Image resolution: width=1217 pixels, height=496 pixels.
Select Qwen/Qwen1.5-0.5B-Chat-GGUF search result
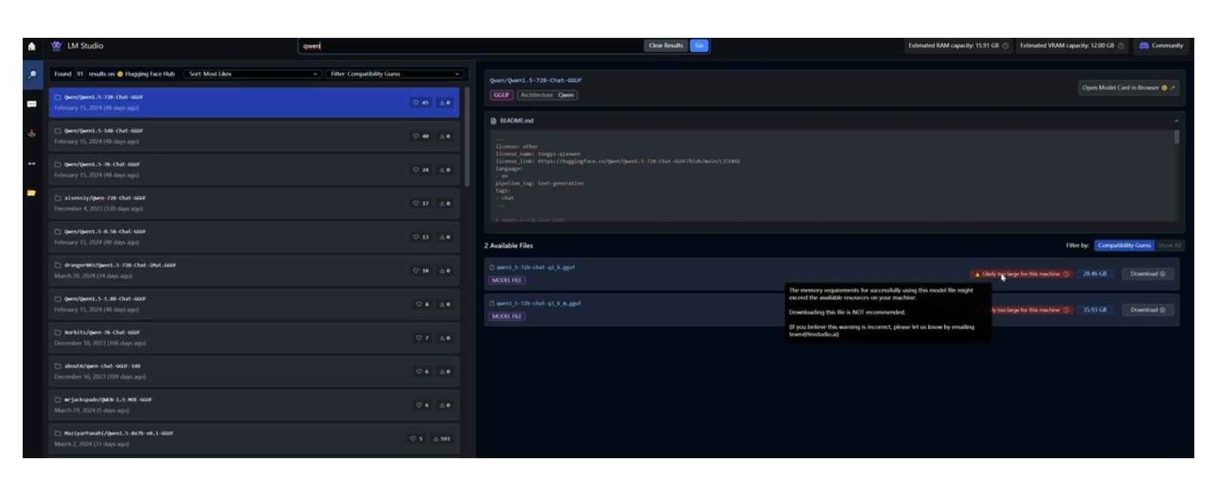tap(253, 237)
